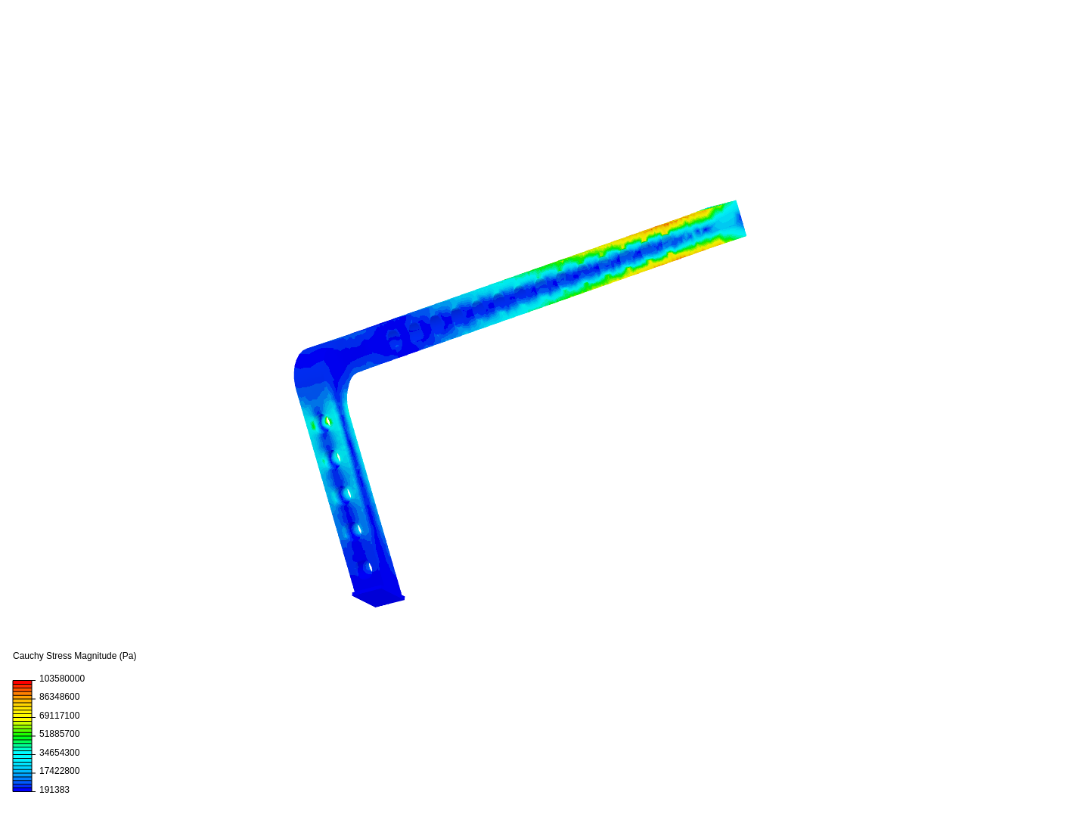Click the free end of the long bracket arm
Image resolution: width=1089 pixels, height=817 pixels.
coord(730,219)
